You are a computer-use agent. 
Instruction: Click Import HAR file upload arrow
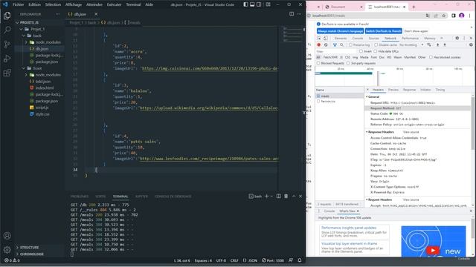(x=438, y=44)
